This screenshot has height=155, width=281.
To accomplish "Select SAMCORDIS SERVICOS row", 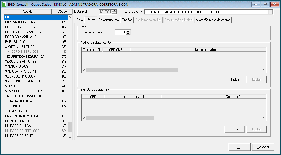I will pos(36,52).
